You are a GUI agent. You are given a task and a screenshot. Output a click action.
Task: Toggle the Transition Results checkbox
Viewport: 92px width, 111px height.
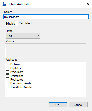pyautogui.click(x=7, y=87)
